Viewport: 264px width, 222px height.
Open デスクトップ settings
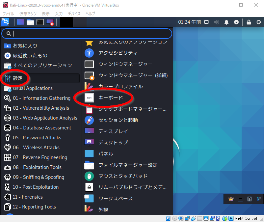pos(128,143)
